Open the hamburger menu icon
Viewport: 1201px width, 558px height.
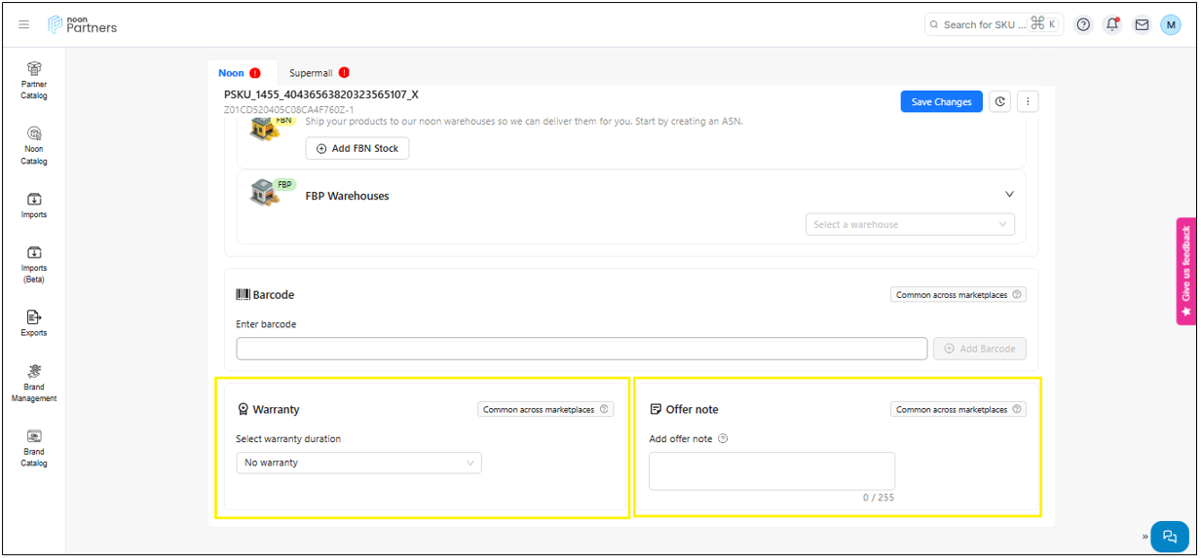click(x=24, y=25)
